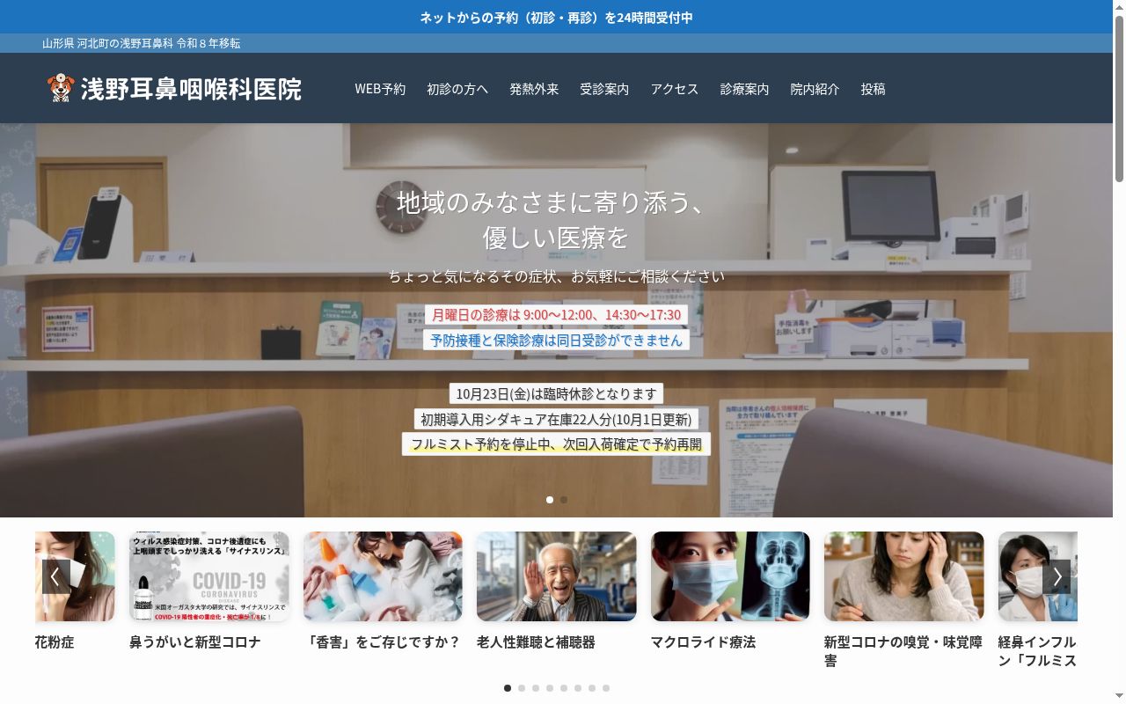Open 診療案内 menu item
The image size is (1126, 704).
point(745,89)
